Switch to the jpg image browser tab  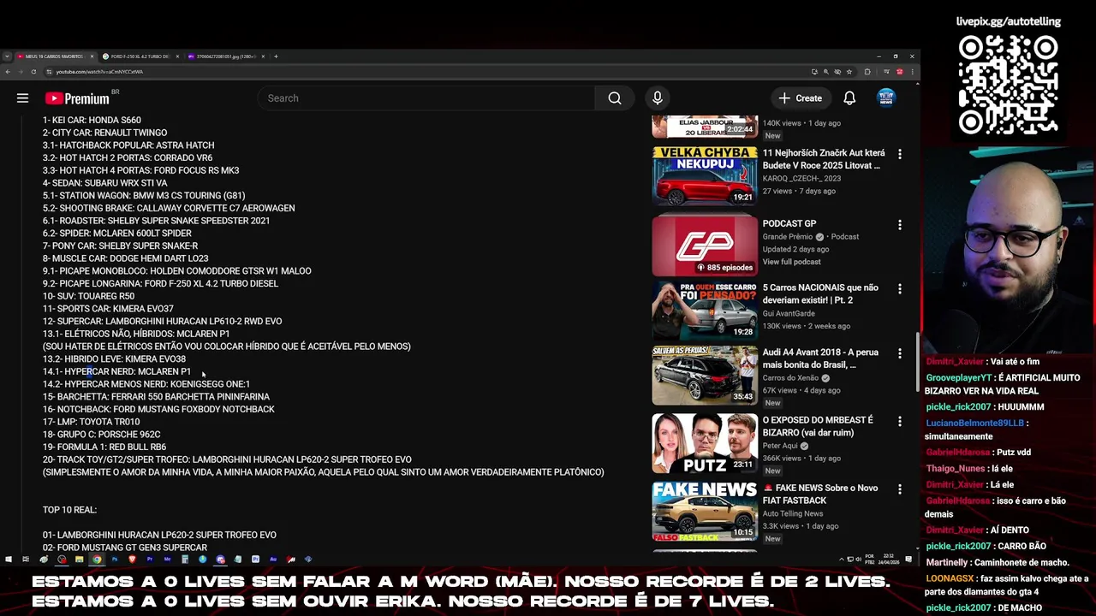(x=226, y=56)
